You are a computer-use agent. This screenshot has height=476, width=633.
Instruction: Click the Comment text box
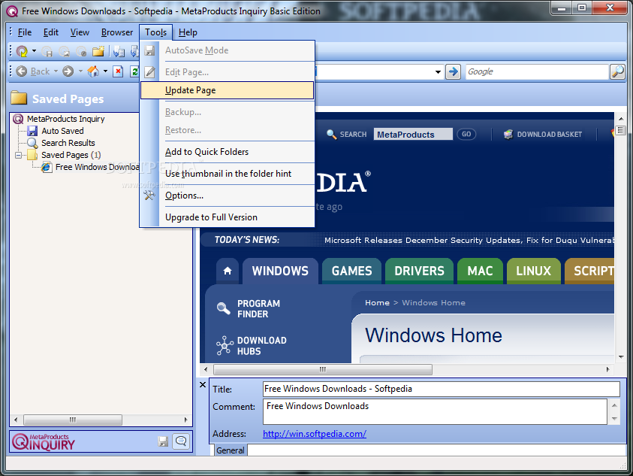click(436, 411)
